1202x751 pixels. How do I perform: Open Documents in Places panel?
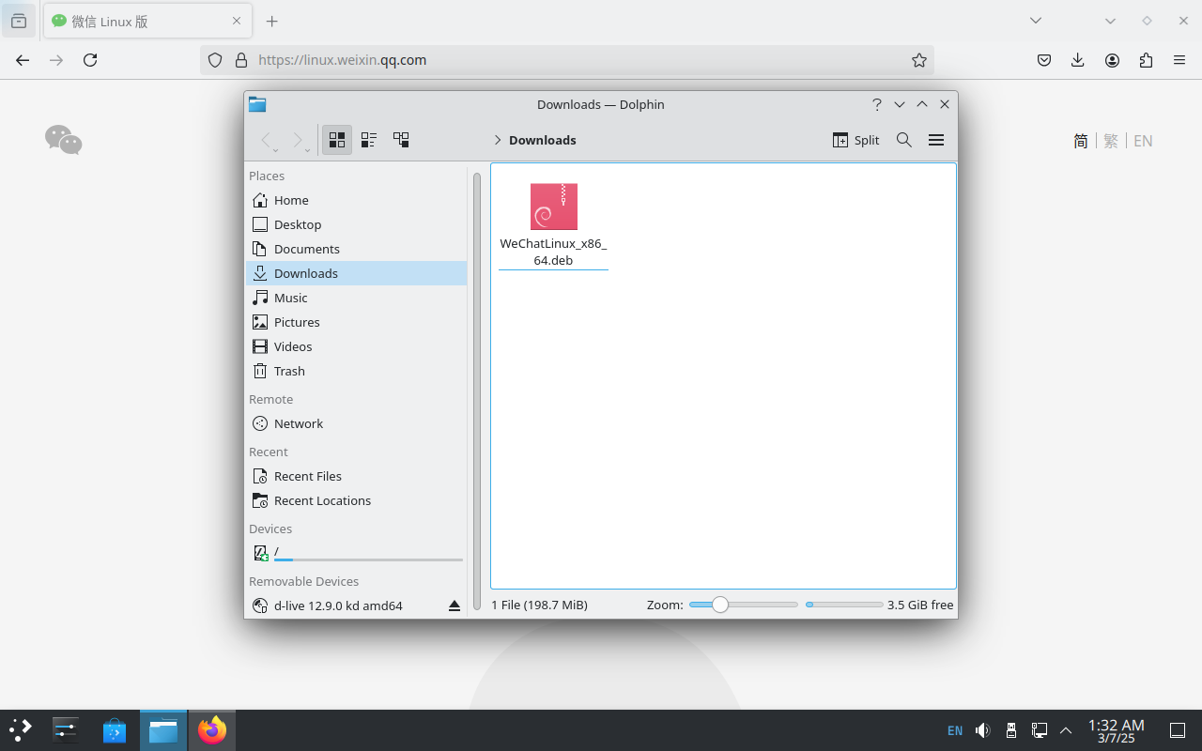click(356, 249)
